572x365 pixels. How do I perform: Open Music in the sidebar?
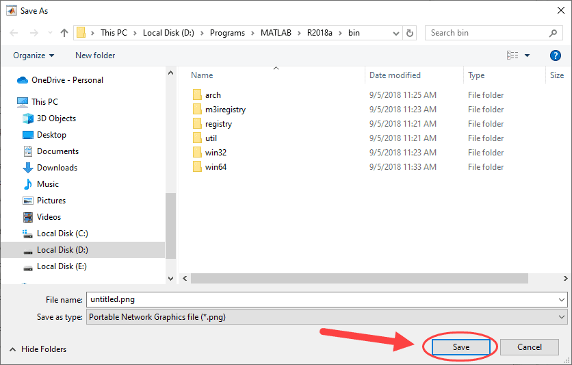pos(47,184)
